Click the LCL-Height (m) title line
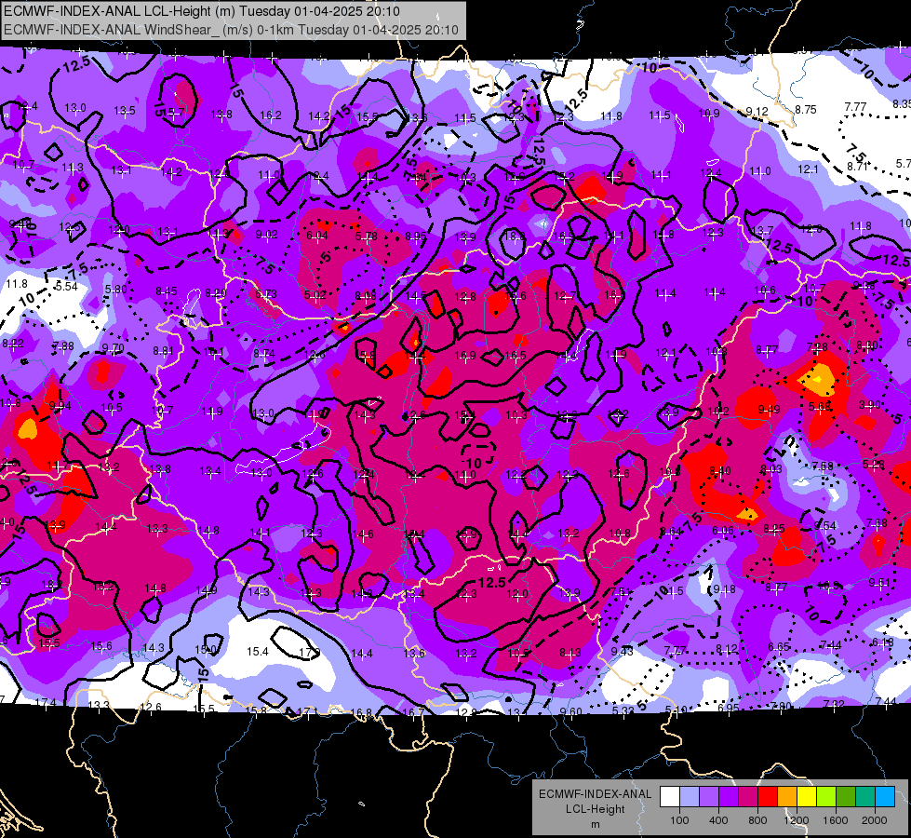This screenshot has width=911, height=838. [x=202, y=11]
